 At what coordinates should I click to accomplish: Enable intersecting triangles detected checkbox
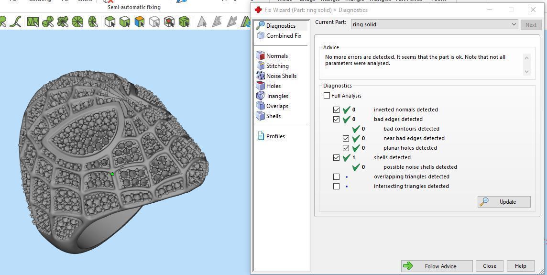[x=336, y=187]
